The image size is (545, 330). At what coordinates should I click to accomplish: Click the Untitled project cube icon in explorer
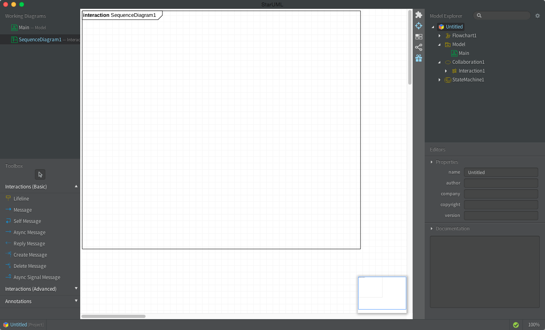(x=442, y=27)
